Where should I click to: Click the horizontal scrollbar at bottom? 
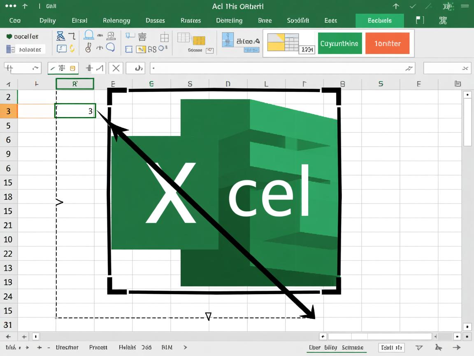pos(379,337)
